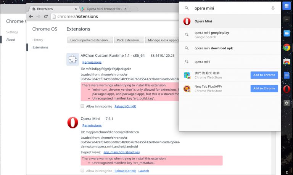Image resolution: width=293 pixels, height=175 pixels.
Task: Click the Pack extension button
Action: tap(129, 40)
